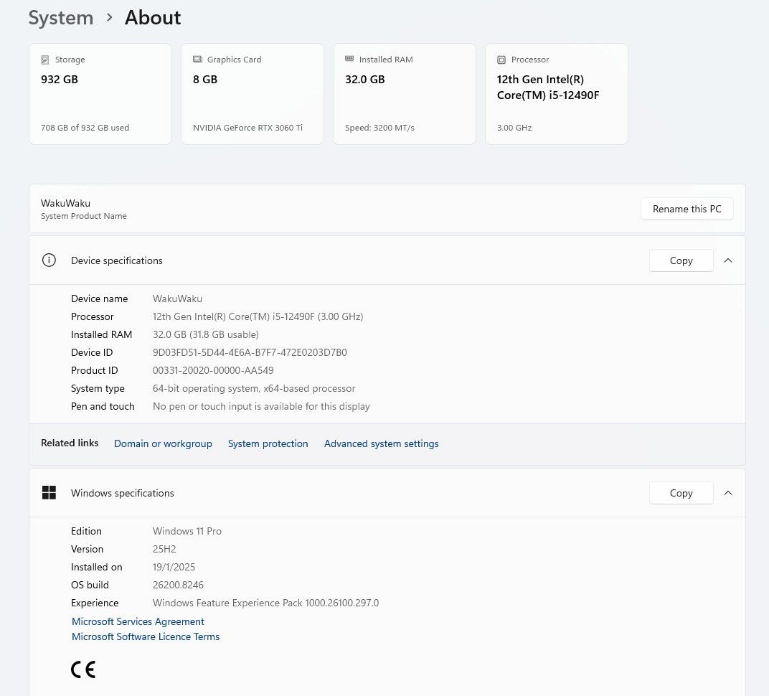Click 'NVIDIA GeForce RTX 3060 Ti' text
Screen dimensions: 769x696
click(x=247, y=128)
